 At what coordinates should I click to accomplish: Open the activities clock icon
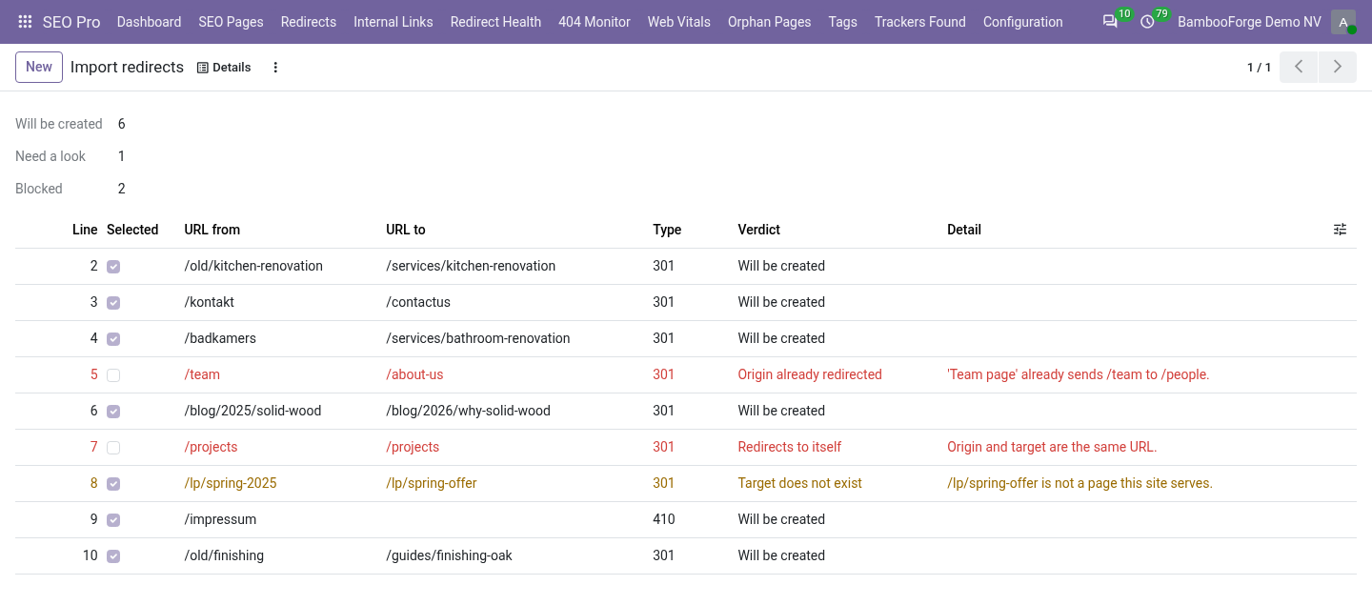1147,22
